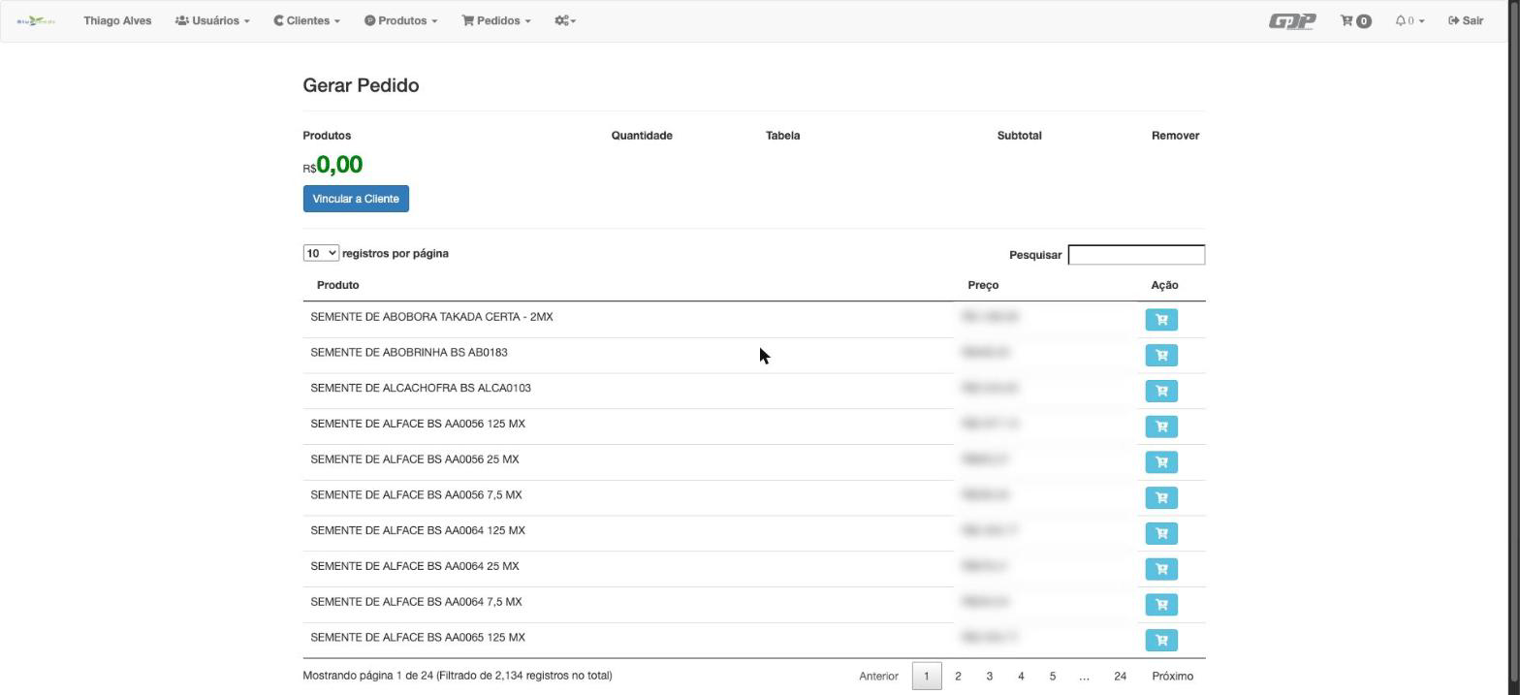Add SEMENTE DE ABOBRINHA BS AB0183 to cart
Screen dimensions: 1520x695
[x=1161, y=356]
